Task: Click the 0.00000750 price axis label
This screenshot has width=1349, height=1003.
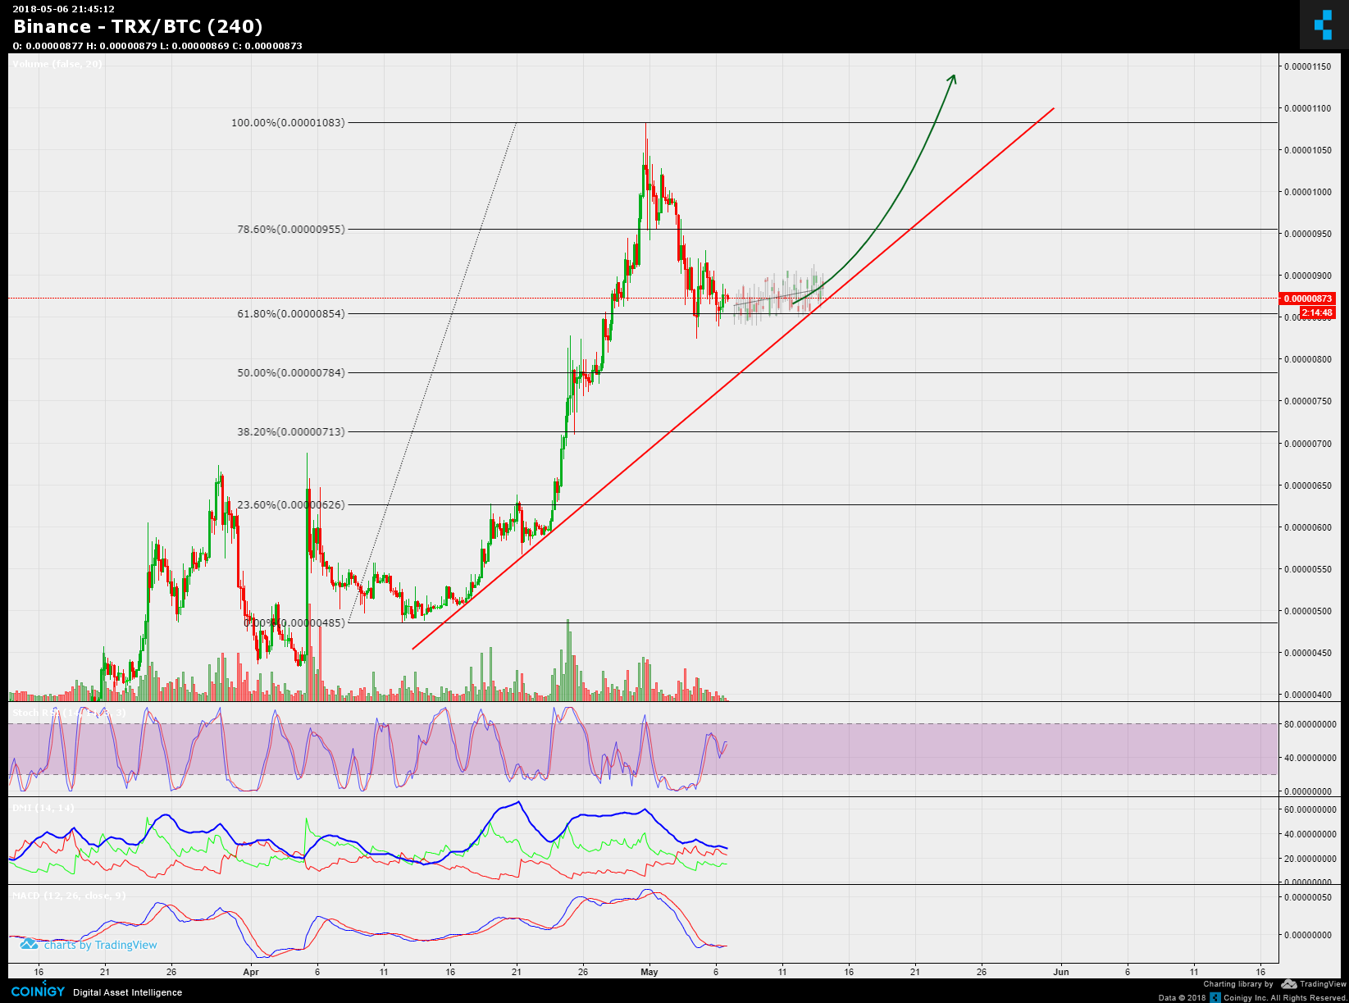Action: (1308, 401)
